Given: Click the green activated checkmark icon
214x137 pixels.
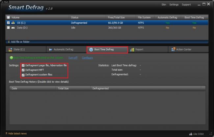Looking at the screenshot, I should (11, 58).
